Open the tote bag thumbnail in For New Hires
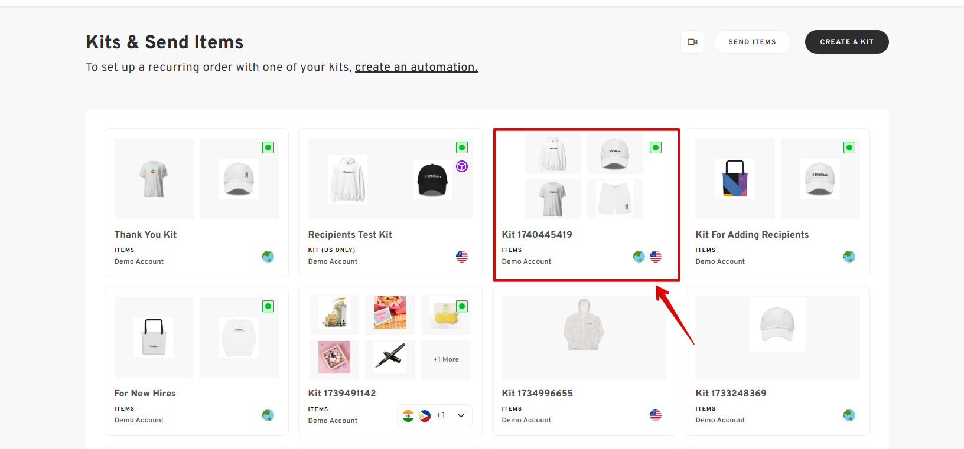Screen dimensions: 964x449 pos(154,337)
